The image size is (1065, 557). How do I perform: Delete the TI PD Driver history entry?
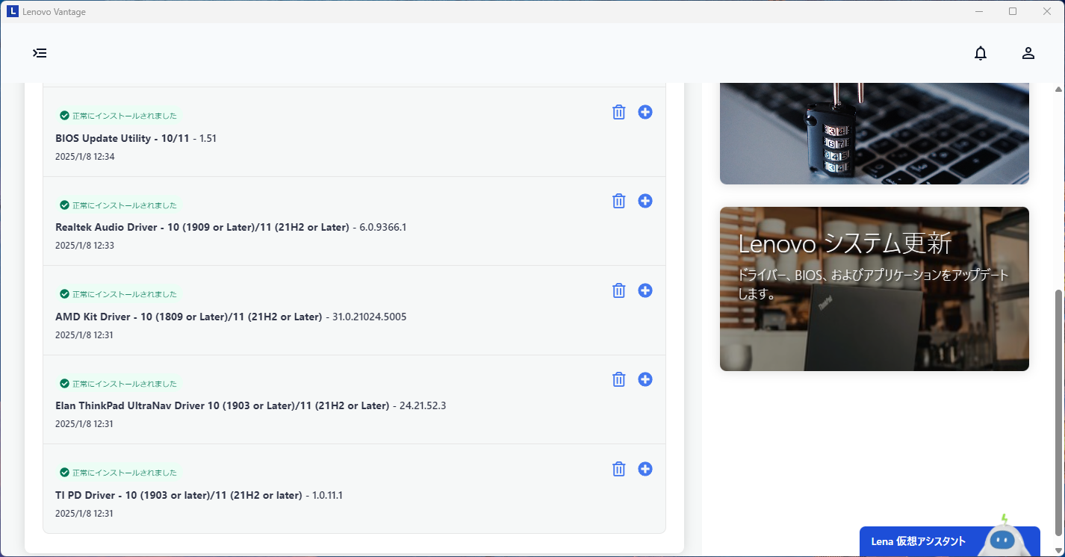(x=618, y=469)
